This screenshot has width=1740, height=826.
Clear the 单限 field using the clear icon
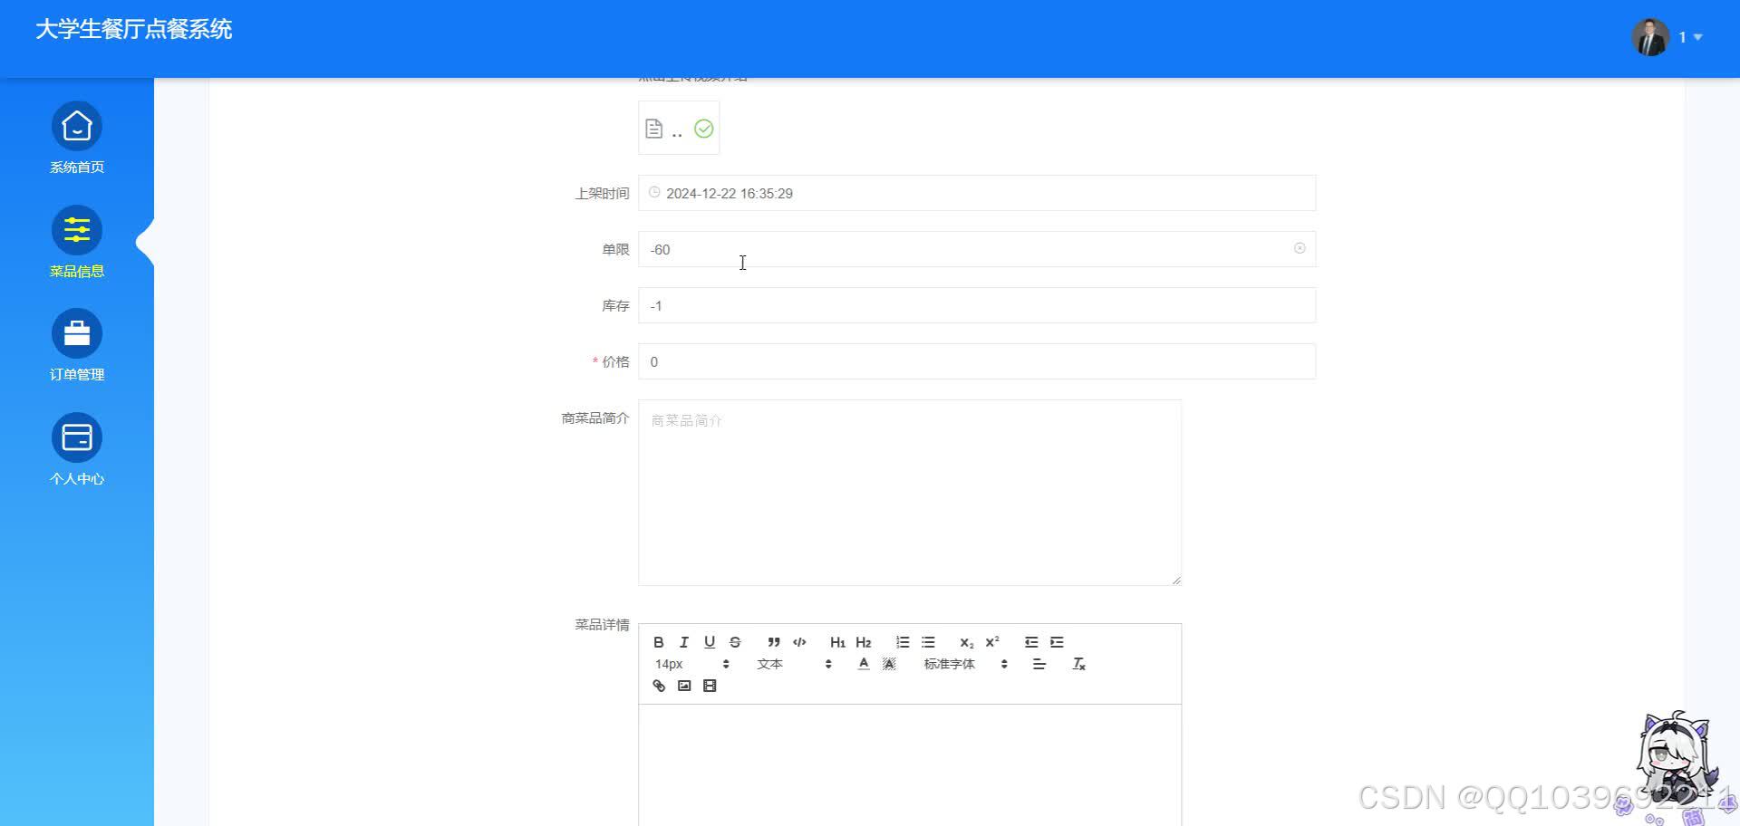[x=1300, y=248]
